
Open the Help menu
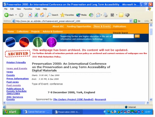(45, 9)
